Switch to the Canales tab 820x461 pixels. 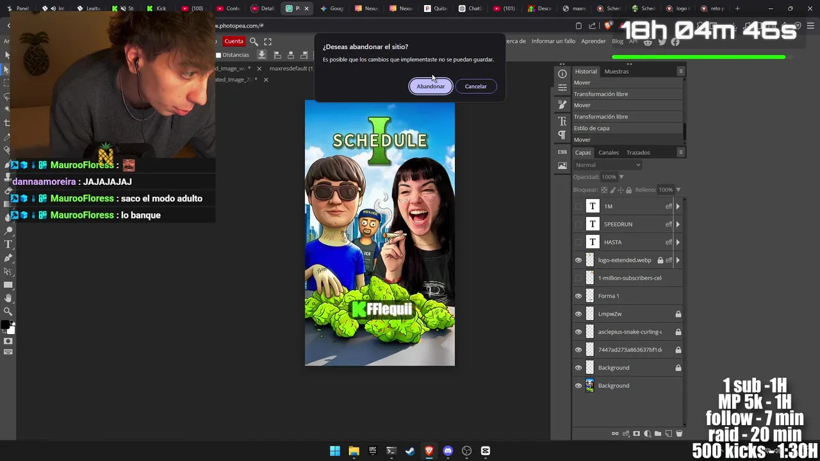click(609, 152)
